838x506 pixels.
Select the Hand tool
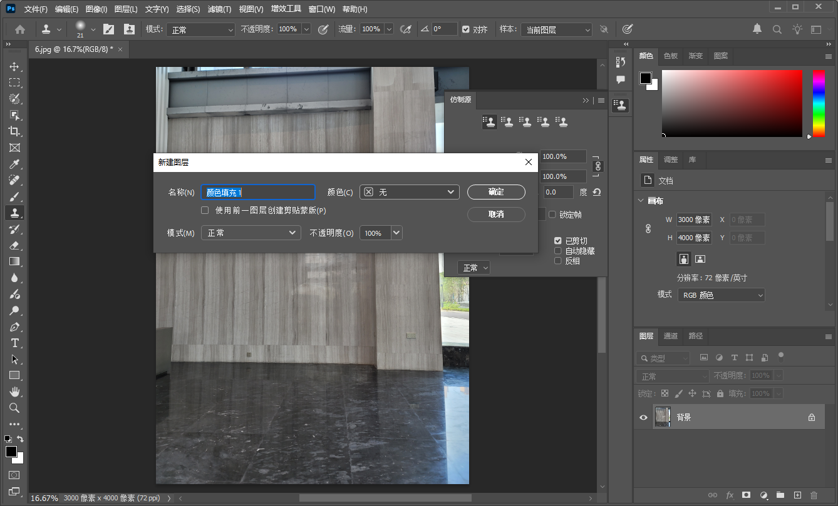point(15,392)
